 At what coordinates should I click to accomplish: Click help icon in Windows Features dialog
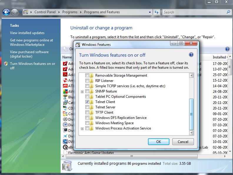click(x=191, y=55)
